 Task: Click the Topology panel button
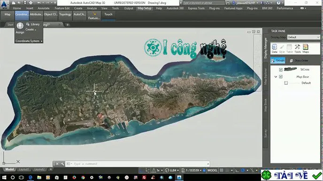65,15
